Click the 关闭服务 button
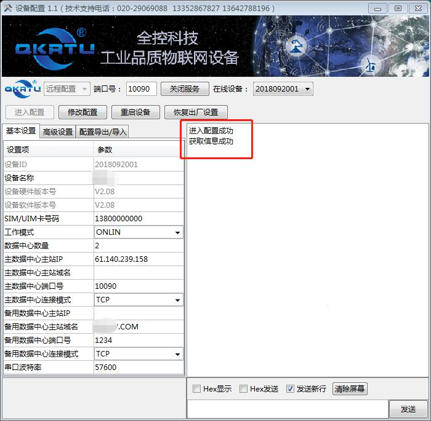Viewport: 431px width, 421px height. [x=185, y=89]
